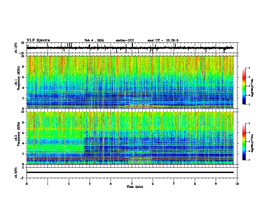Viewport: 267px width, 206px height.
Task: Click time axis tick label "3"
Action: tap(90, 184)
